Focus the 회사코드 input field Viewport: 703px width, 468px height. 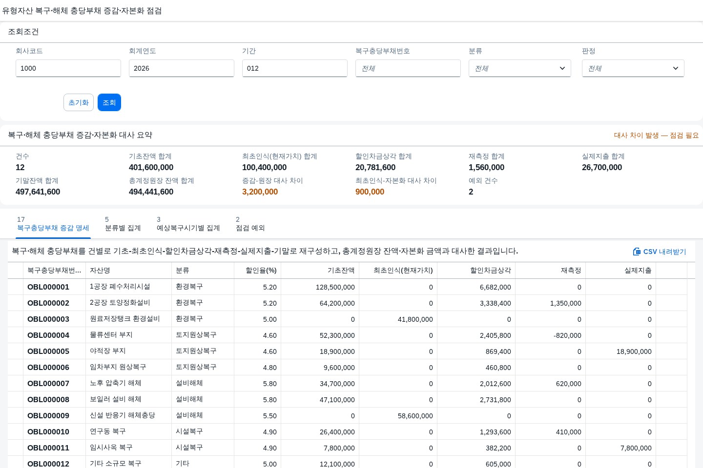[68, 68]
